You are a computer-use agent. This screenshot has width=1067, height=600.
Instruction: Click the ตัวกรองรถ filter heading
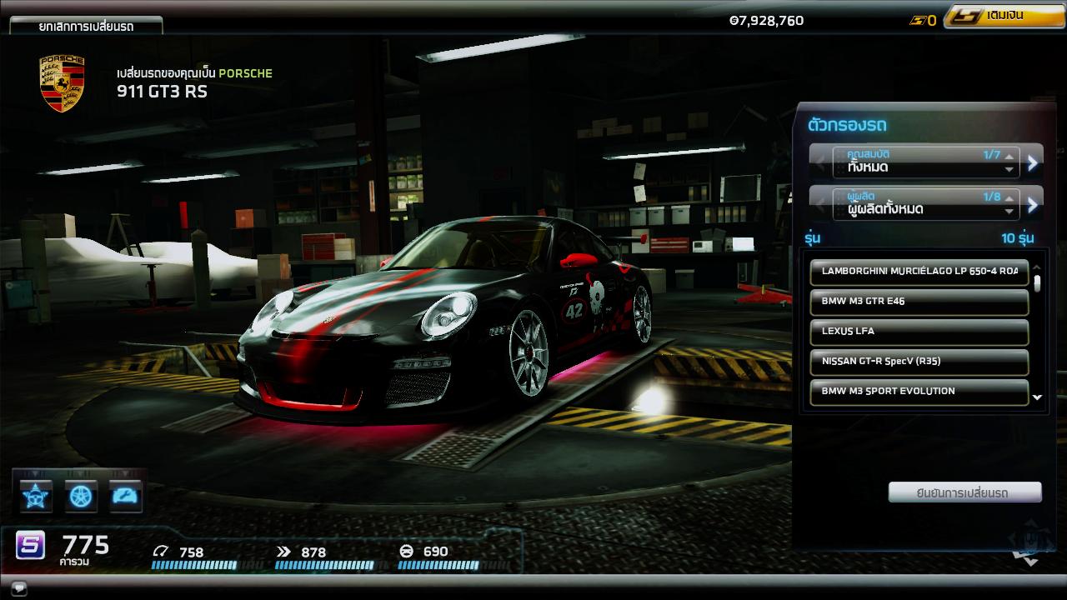pyautogui.click(x=847, y=126)
